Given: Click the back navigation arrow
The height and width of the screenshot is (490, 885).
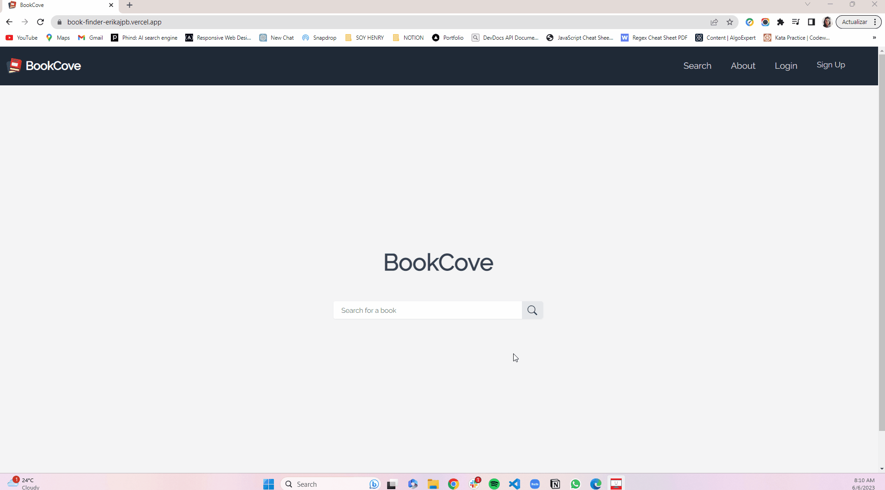Looking at the screenshot, I should click(x=9, y=22).
